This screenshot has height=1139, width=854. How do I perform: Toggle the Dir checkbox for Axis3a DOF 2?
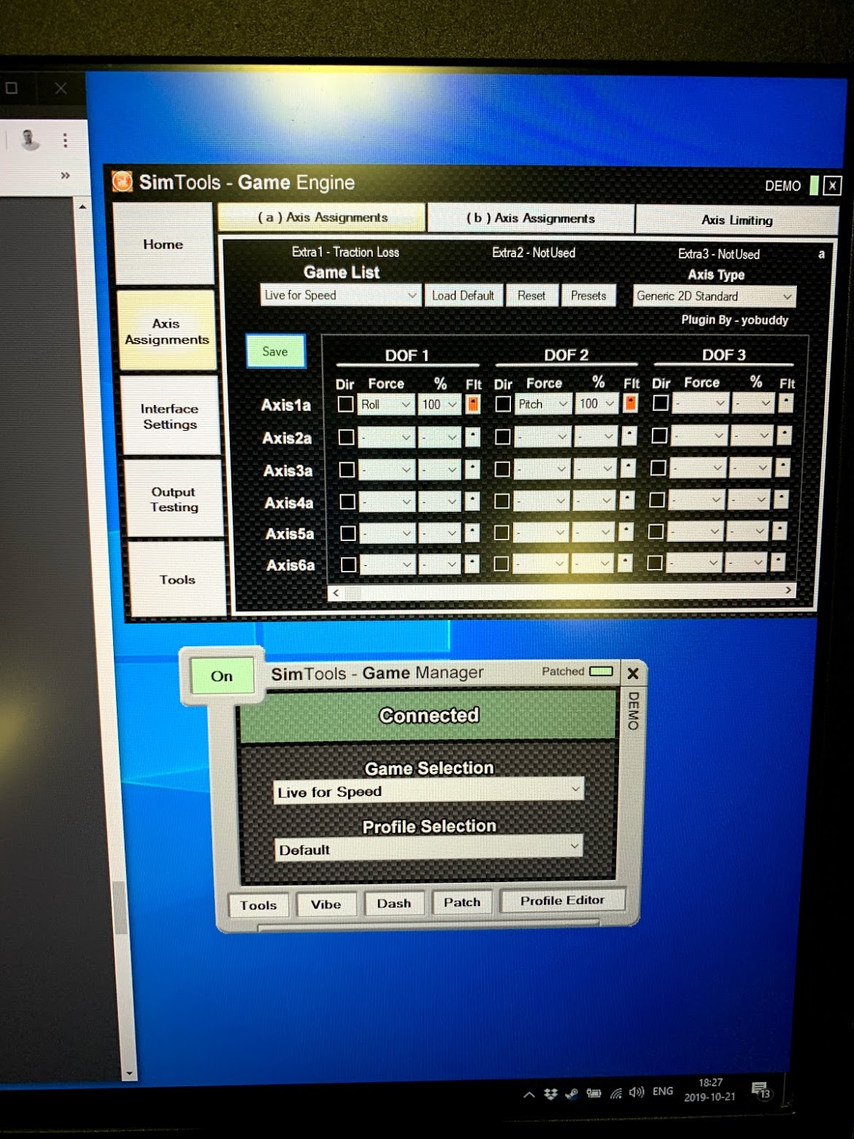tap(502, 469)
